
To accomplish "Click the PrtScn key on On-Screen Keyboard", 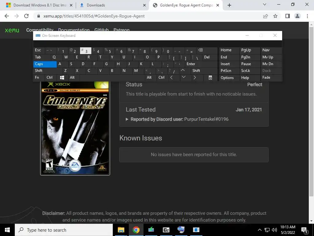I will 229,71.
